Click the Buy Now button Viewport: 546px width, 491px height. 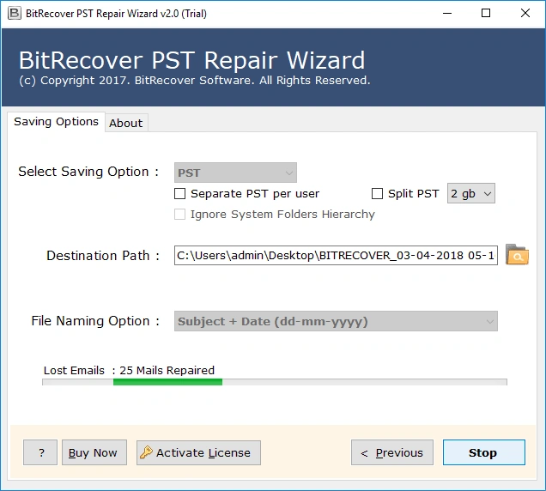[94, 452]
